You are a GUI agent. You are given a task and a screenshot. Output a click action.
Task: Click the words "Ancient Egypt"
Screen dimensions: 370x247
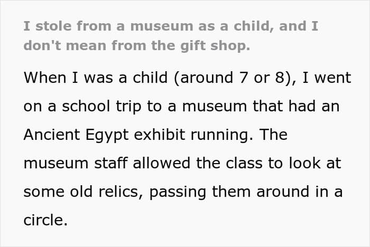click(x=76, y=135)
